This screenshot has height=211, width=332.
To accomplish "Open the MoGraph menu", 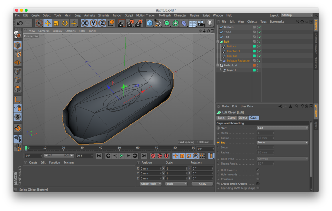I will click(165, 15).
